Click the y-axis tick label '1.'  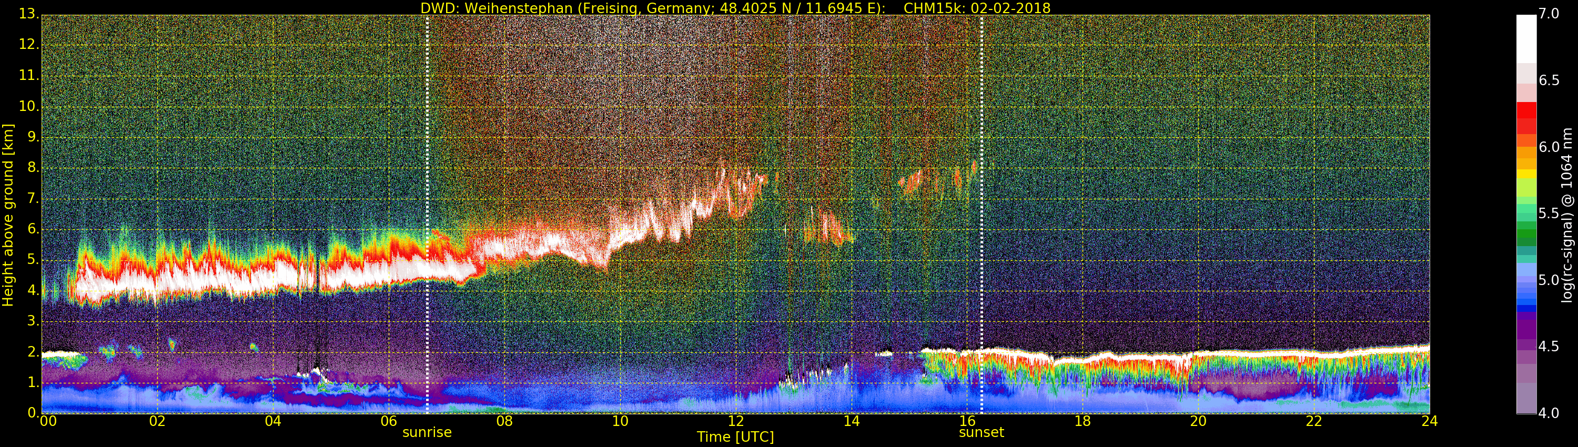click(33, 383)
